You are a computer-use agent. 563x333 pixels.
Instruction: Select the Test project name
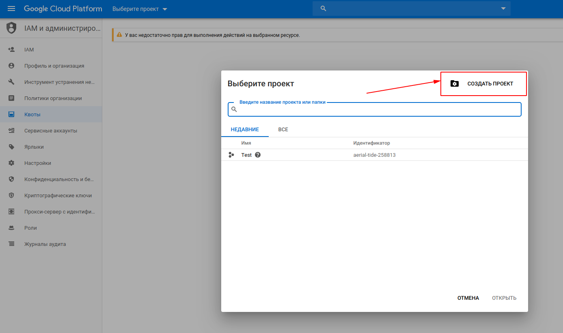click(246, 155)
